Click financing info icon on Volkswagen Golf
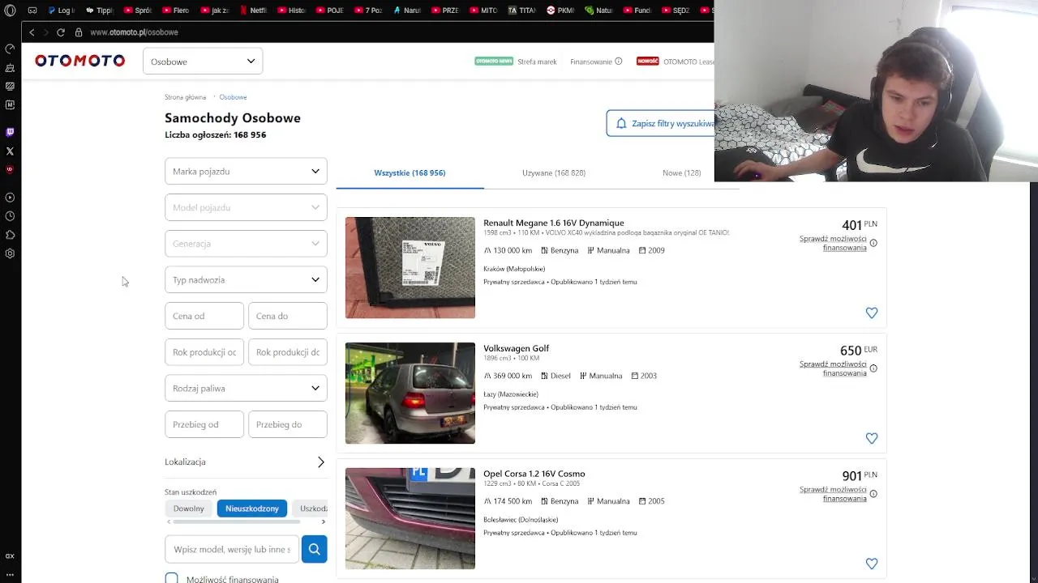Screen dimensions: 1038x583 pyautogui.click(x=873, y=368)
